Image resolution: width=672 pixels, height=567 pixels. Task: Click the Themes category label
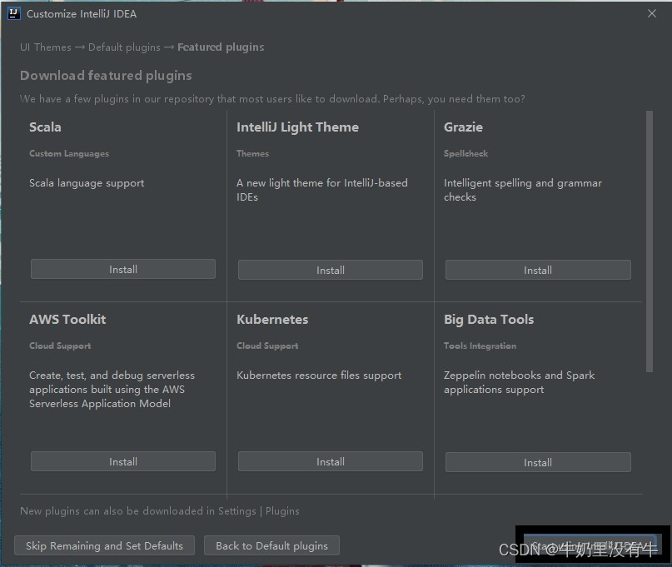click(x=252, y=153)
